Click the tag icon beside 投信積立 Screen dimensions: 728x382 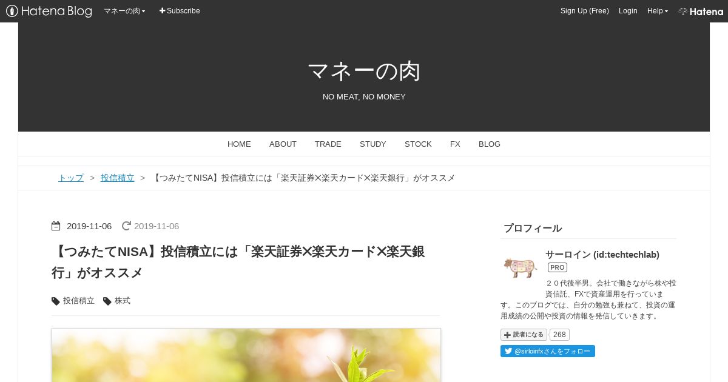pyautogui.click(x=56, y=301)
